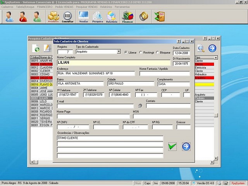Click the exit door icon in toolbar
Screen dimensions: 248x186
pyautogui.click(x=159, y=16)
